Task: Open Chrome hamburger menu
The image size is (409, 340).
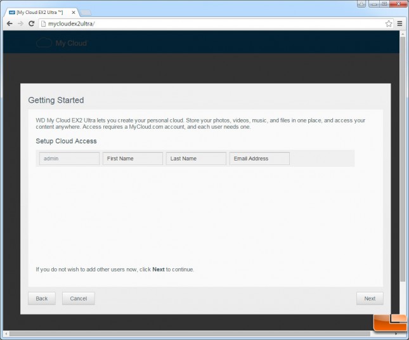Action: [399, 23]
